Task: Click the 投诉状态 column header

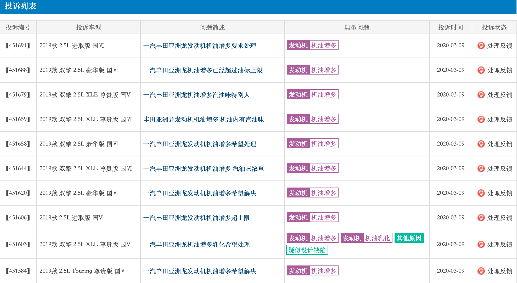Action: 494,27
